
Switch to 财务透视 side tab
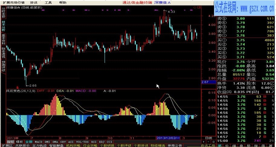tap(4, 52)
